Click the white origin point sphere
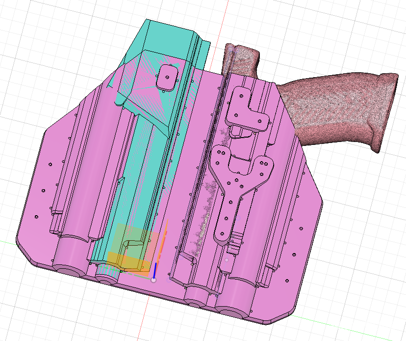The height and width of the screenshot is (341, 406). 153,280
